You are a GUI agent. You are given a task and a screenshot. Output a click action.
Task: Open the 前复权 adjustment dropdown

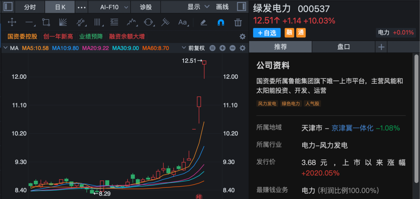[193, 48]
